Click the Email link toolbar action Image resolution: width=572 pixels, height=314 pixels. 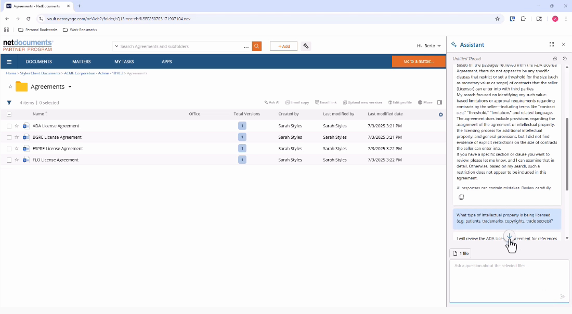[x=326, y=102]
